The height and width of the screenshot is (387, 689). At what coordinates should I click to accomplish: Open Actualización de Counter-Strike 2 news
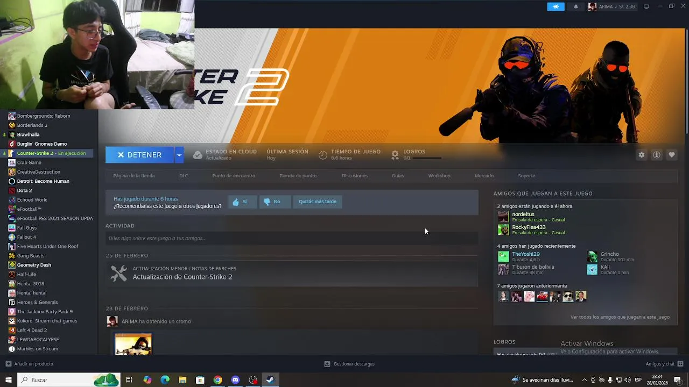pyautogui.click(x=182, y=277)
